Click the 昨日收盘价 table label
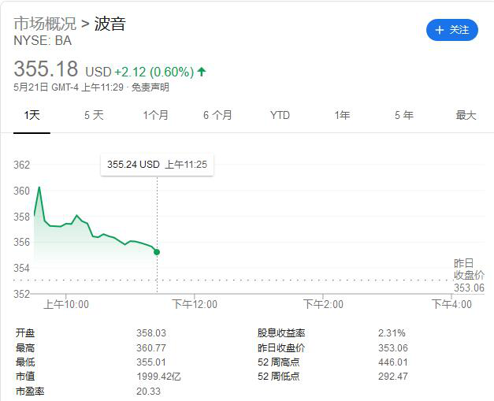The width and height of the screenshot is (494, 401). (x=281, y=347)
